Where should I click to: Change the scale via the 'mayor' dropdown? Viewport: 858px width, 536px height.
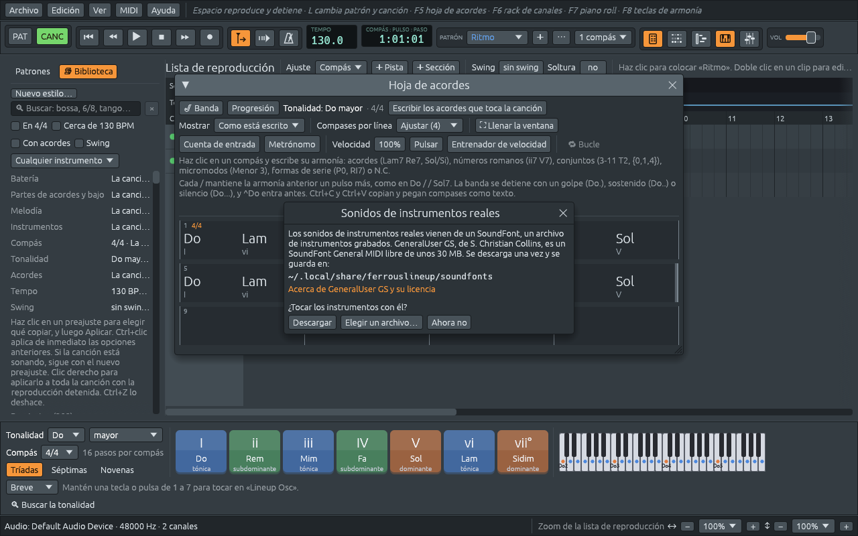[126, 435]
